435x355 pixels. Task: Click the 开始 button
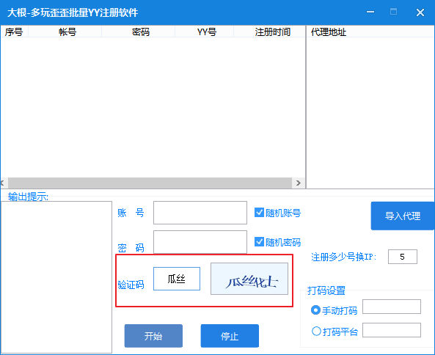click(153, 336)
